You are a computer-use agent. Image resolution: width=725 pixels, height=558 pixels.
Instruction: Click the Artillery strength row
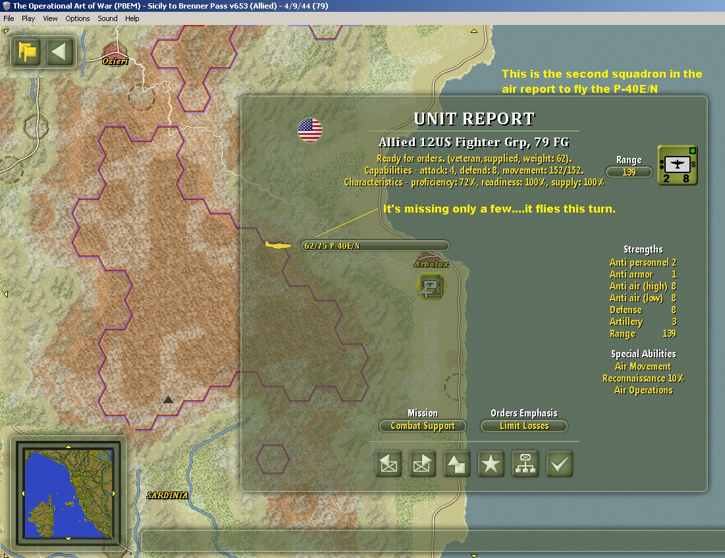[x=643, y=322]
